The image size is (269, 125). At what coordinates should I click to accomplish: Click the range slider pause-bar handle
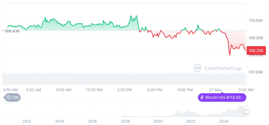tap(246, 110)
